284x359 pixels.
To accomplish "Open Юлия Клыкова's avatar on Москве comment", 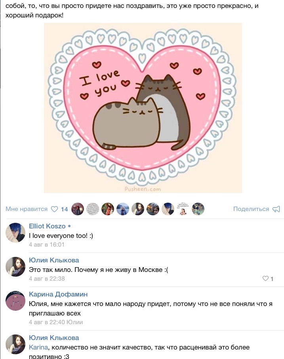I will click(15, 266).
